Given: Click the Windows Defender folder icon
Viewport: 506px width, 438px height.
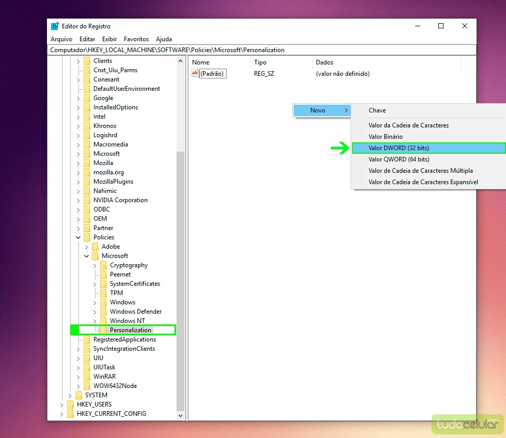Looking at the screenshot, I should (x=103, y=312).
